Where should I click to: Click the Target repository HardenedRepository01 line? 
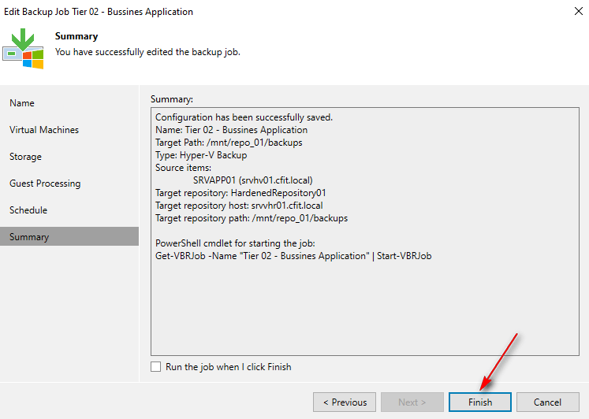(x=240, y=192)
